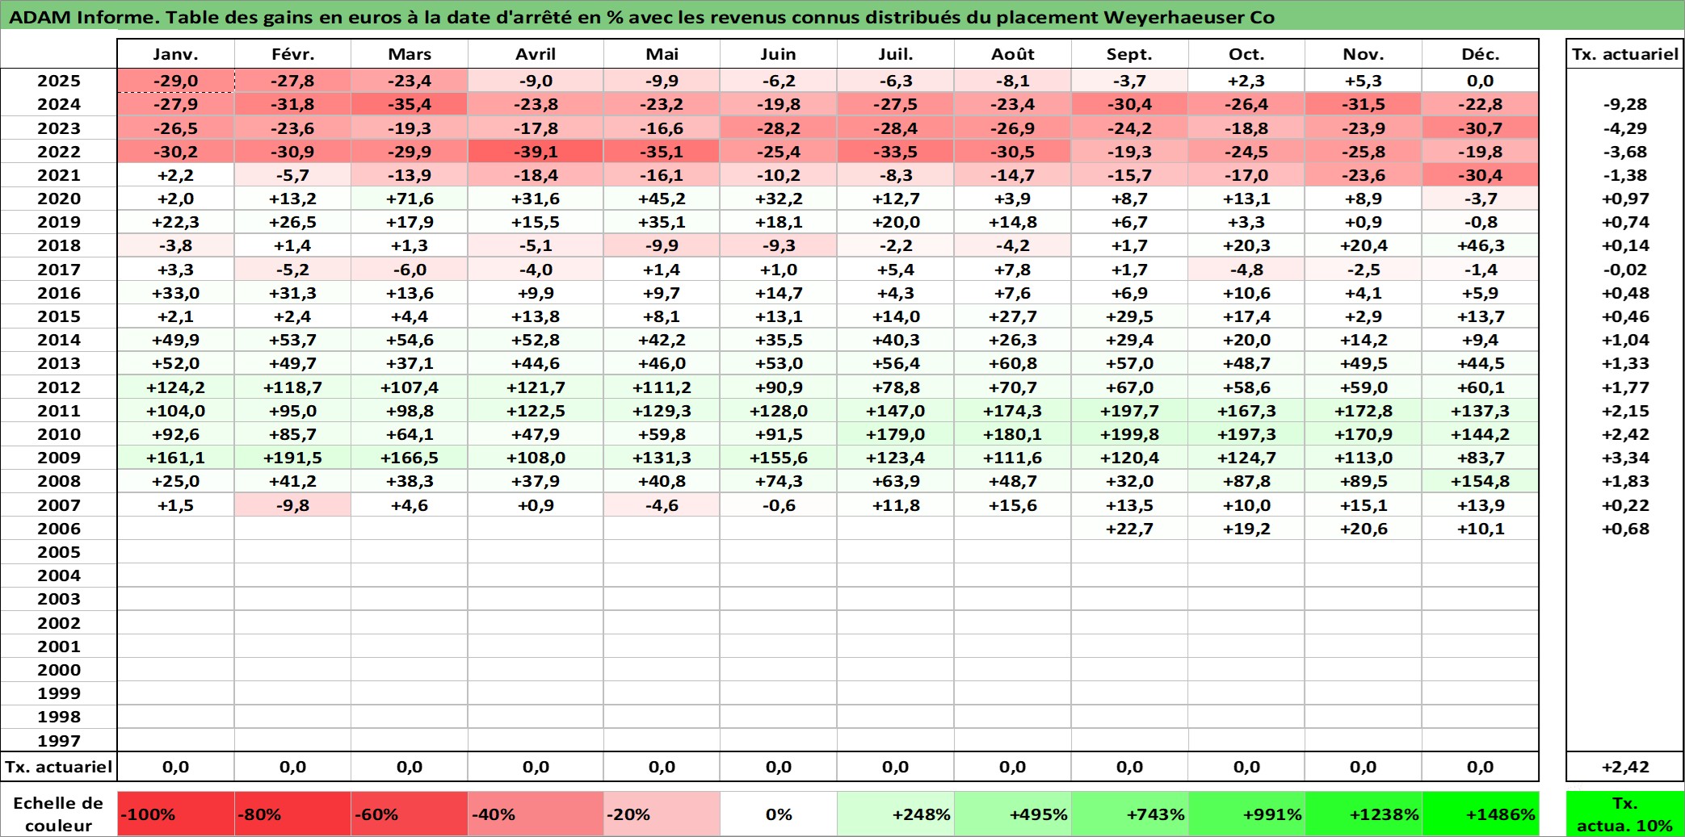This screenshot has height=837, width=1685.
Task: Click cell -30,4 in the 2021 row
Action: pos(1480,175)
